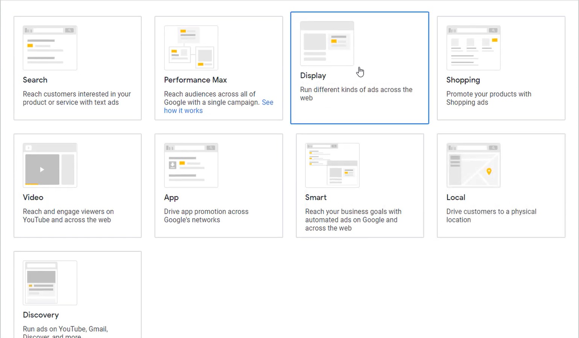Click the Discovery campaign illustration icon
579x338 pixels.
[x=50, y=283]
